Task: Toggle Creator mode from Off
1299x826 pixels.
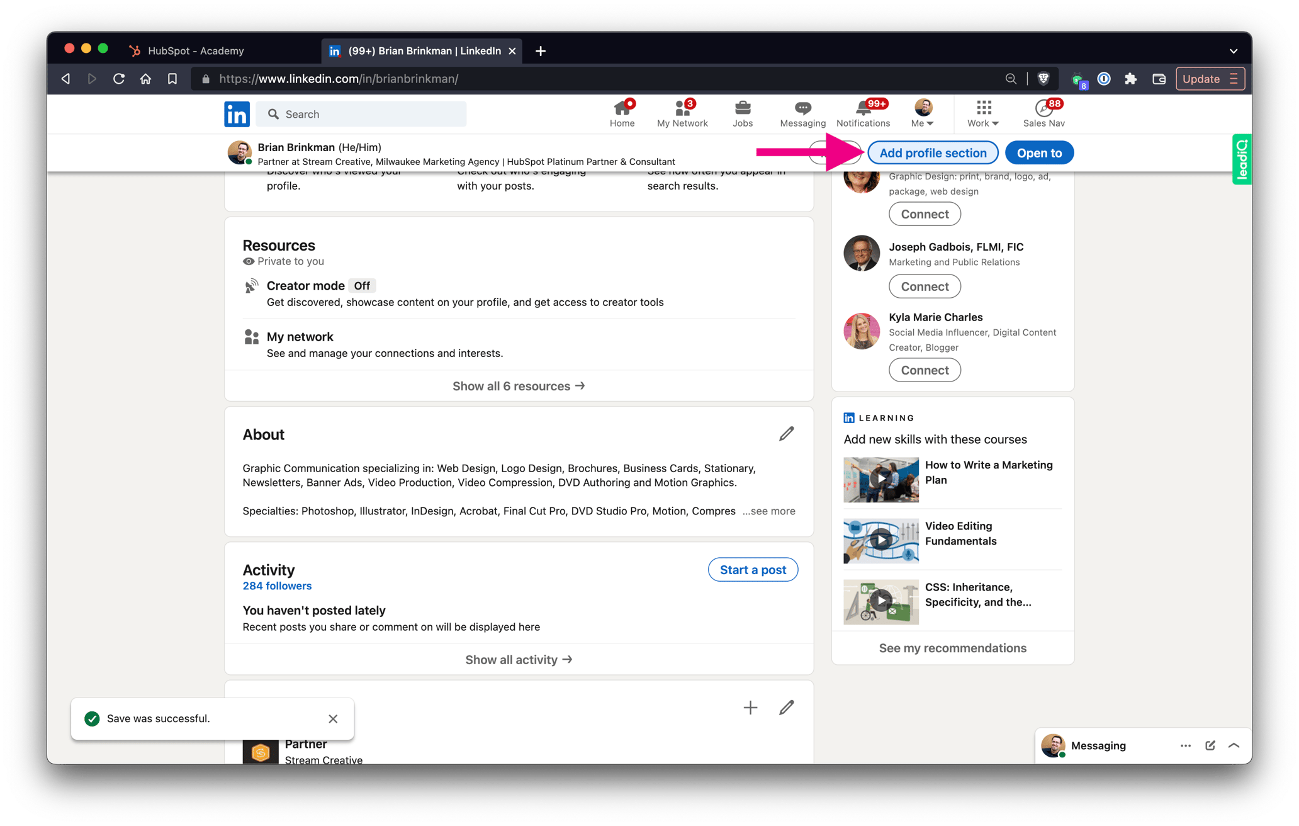Action: click(x=363, y=285)
